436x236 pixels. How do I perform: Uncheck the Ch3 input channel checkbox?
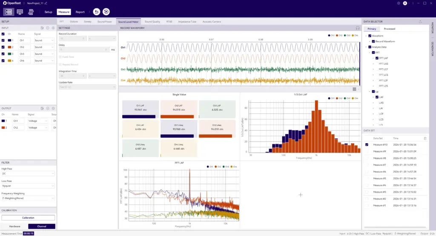point(3,54)
